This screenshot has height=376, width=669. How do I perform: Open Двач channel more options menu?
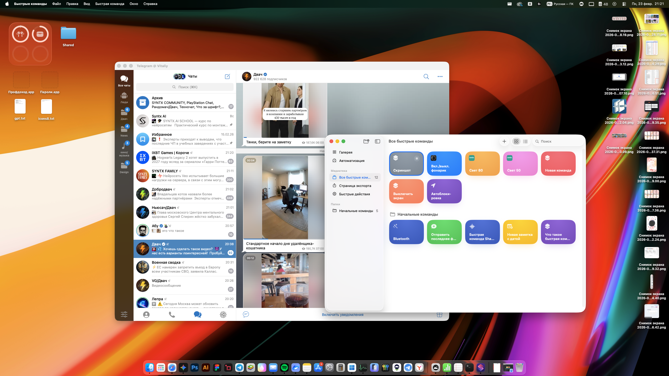tap(440, 77)
